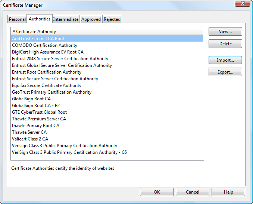Pick DigiCert High Assurance EV Root CA
253x204 pixels.
tap(107, 52)
